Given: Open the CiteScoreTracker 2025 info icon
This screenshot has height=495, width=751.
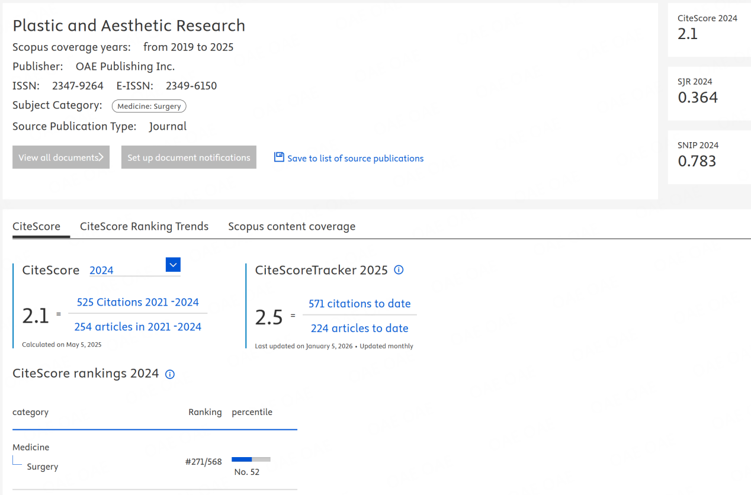Looking at the screenshot, I should [399, 270].
